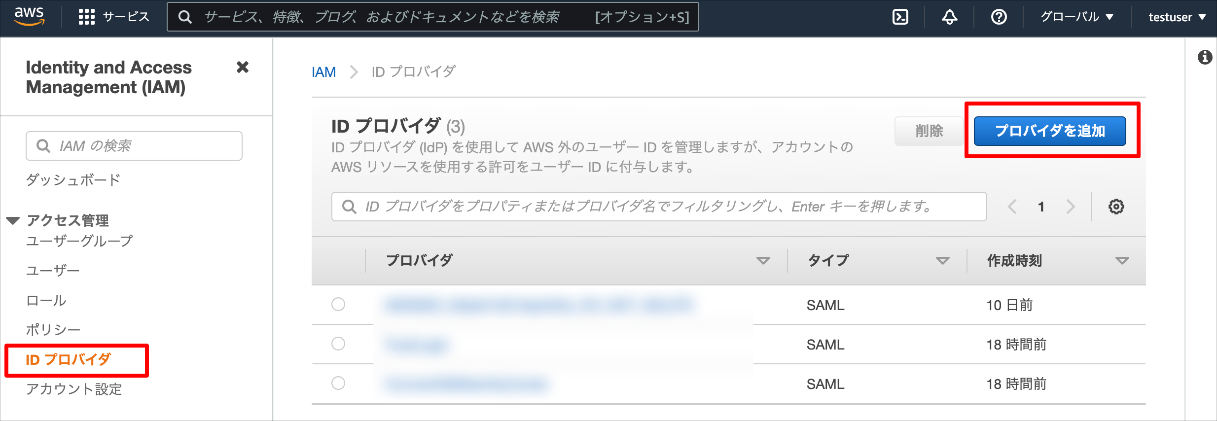Select the SAML provider created 10 日前
Screen dimensions: 1217x421
click(x=338, y=304)
